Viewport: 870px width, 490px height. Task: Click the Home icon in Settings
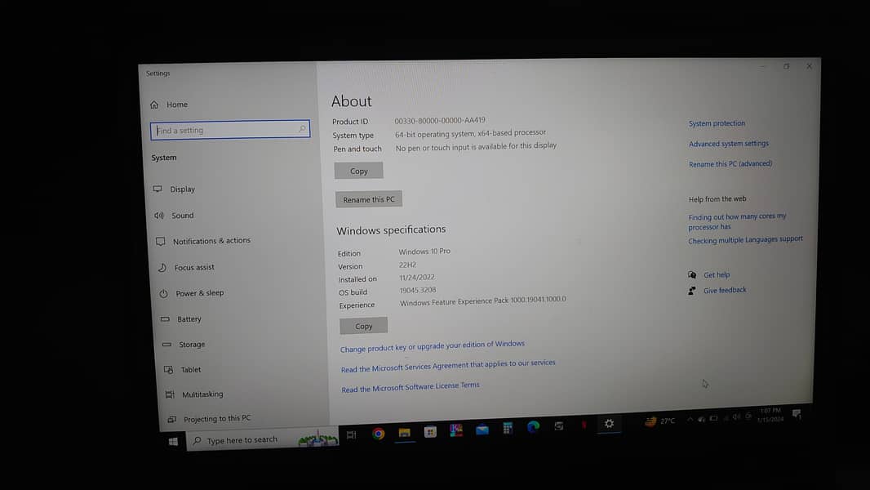(154, 105)
